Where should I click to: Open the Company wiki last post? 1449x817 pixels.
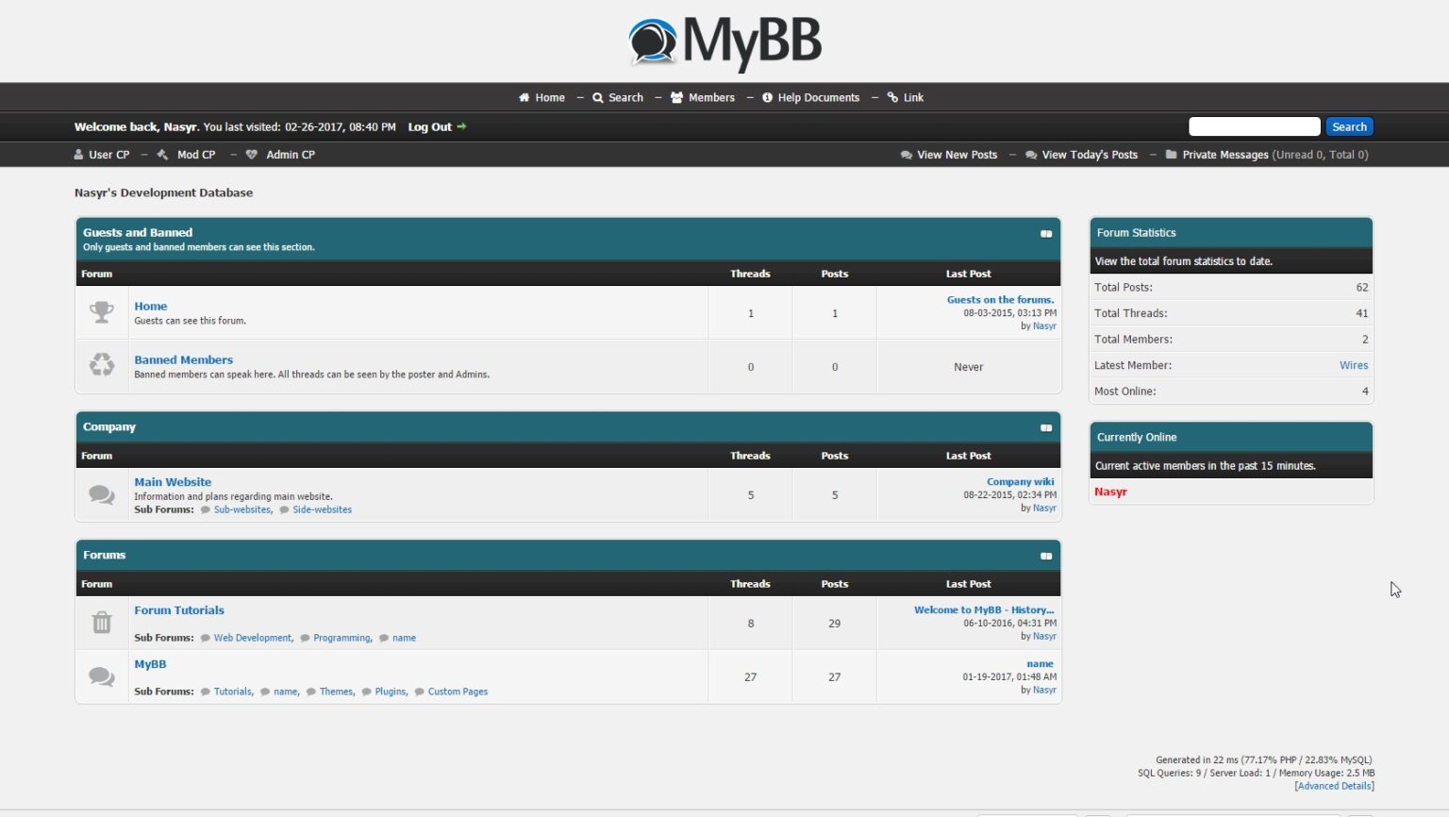point(1020,481)
